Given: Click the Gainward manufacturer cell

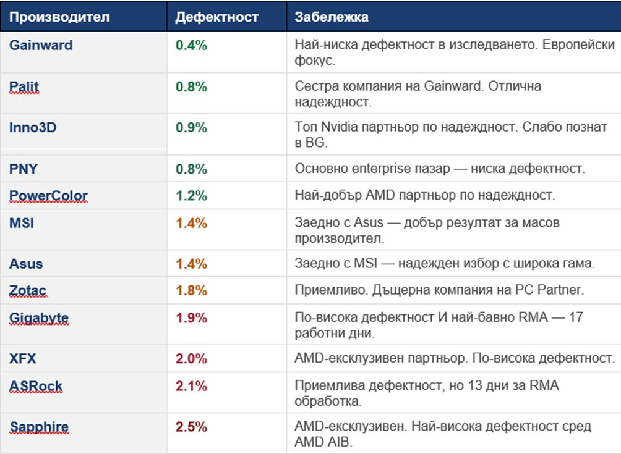Looking at the screenshot, I should tap(41, 45).
